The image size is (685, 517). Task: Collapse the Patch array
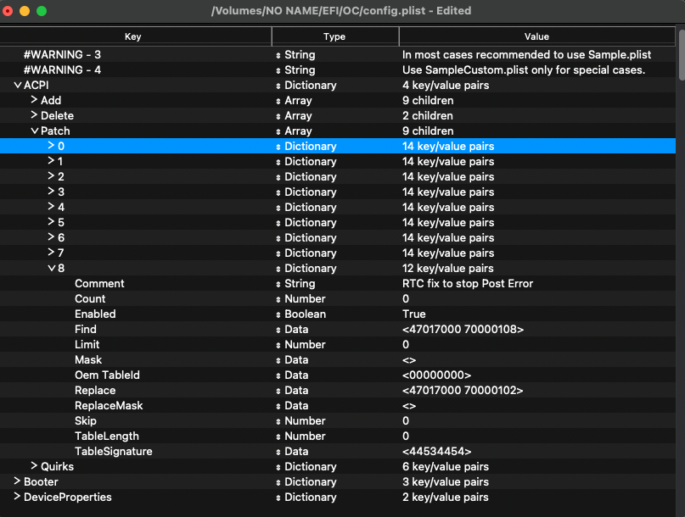[35, 131]
